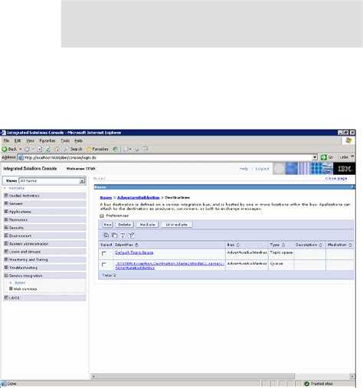
Task: Click the History icon in the toolbar
Action: point(115,149)
